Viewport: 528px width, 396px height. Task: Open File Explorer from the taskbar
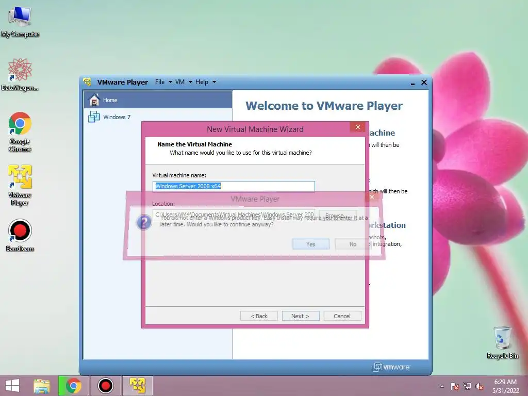point(42,386)
